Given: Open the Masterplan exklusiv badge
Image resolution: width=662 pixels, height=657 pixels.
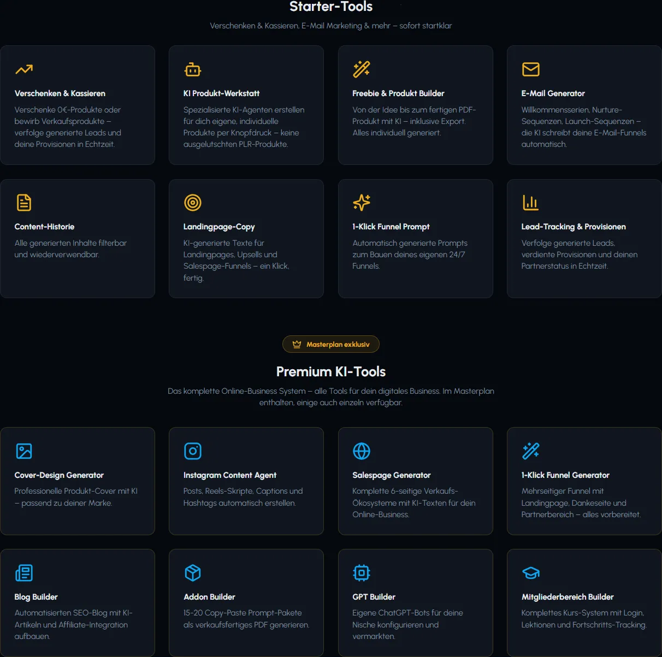Looking at the screenshot, I should [x=331, y=345].
